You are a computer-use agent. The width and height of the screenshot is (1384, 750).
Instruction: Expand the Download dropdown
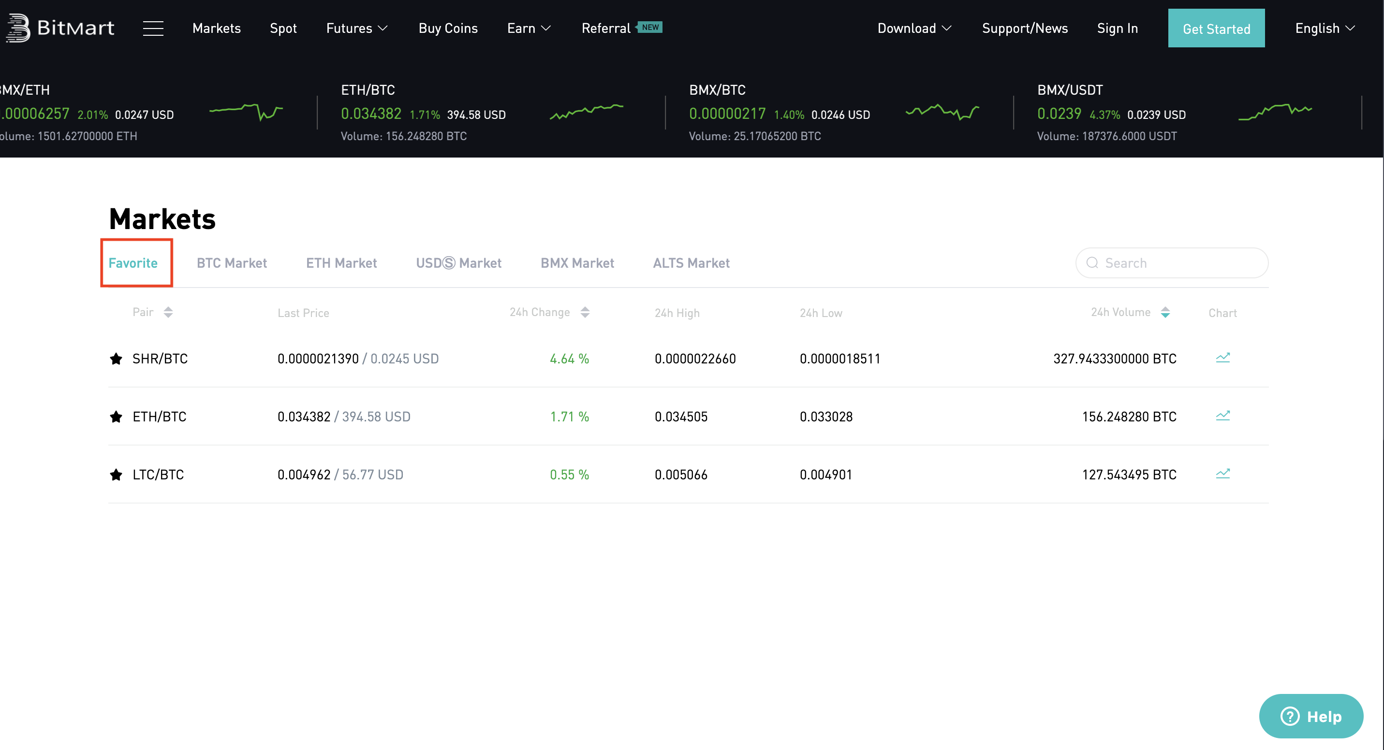[914, 28]
